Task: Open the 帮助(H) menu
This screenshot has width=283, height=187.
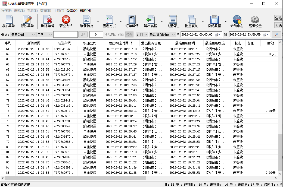Action: click(x=85, y=10)
